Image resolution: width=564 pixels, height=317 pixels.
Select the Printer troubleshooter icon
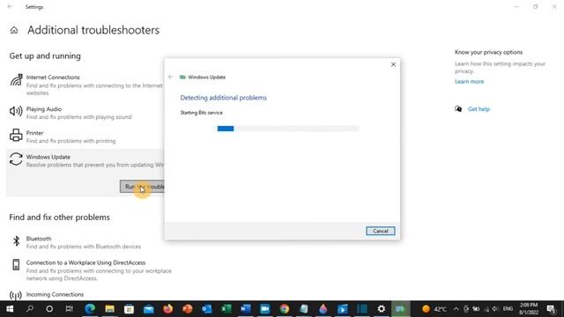pyautogui.click(x=16, y=135)
